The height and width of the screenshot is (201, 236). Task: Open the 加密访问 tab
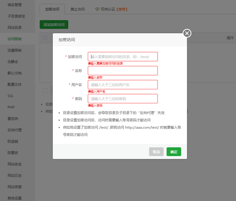(52, 9)
